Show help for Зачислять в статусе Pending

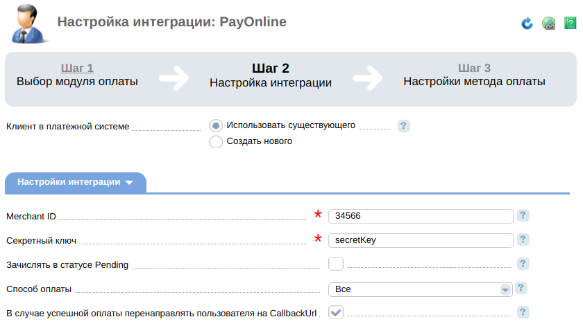(x=523, y=264)
